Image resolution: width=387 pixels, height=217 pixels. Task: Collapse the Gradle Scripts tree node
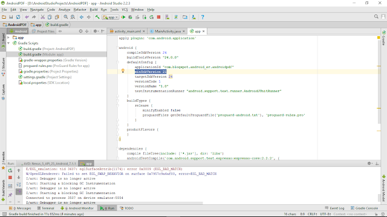tap(8, 43)
